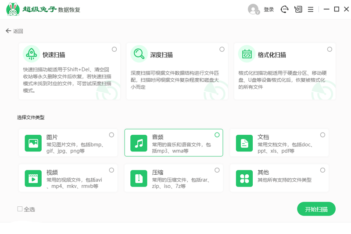The height and width of the screenshot is (234, 351).
Task: Click the 压缩 zip file icon
Action: click(x=139, y=179)
